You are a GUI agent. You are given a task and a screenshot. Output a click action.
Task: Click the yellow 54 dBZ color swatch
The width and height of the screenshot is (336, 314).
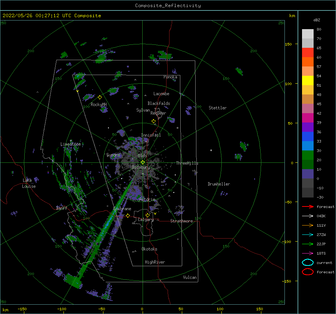coord(308,80)
